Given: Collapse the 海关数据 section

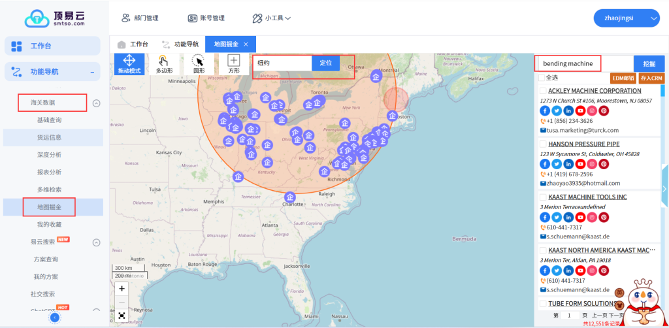Looking at the screenshot, I should coord(96,103).
